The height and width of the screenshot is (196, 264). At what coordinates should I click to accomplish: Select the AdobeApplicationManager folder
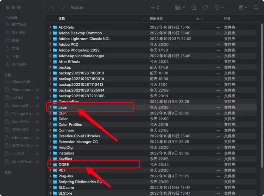(81, 56)
